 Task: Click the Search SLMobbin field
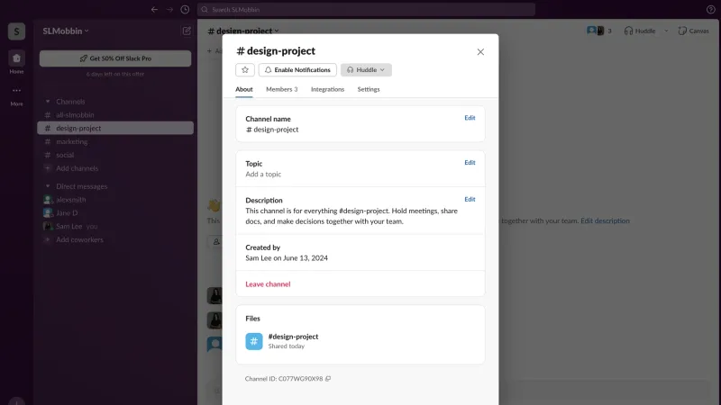point(366,9)
